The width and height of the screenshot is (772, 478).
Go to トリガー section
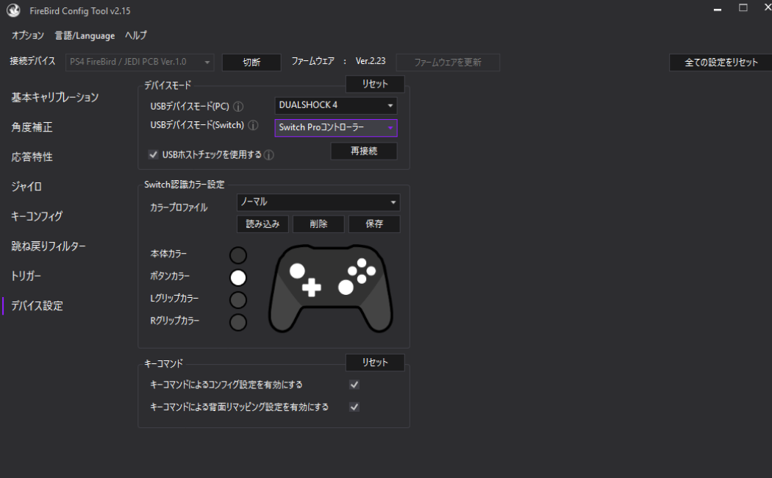tap(26, 276)
